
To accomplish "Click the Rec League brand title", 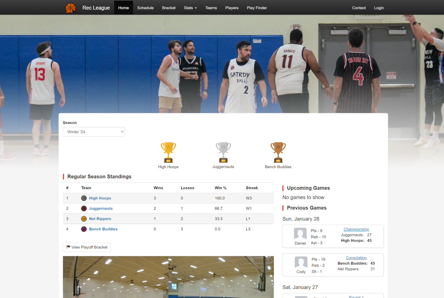I will pyautogui.click(x=96, y=8).
